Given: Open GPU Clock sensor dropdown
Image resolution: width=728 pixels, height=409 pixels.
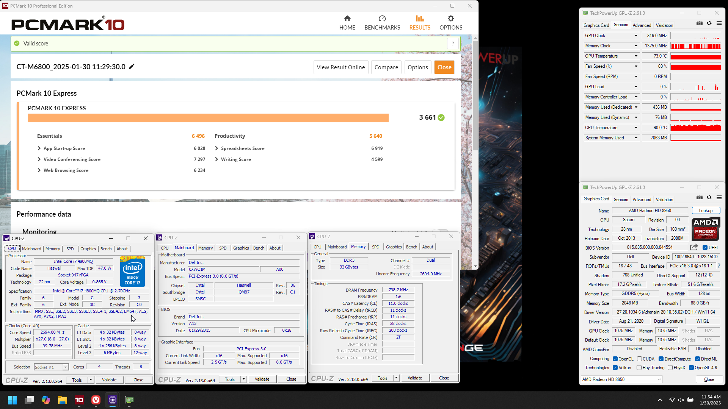Looking at the screenshot, I should 636,36.
